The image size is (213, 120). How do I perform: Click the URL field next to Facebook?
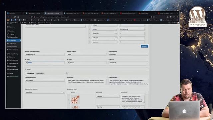click(132, 42)
